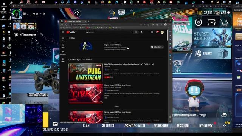Click the YouTube logo
Screen dimensions: 242x136
[71, 32]
